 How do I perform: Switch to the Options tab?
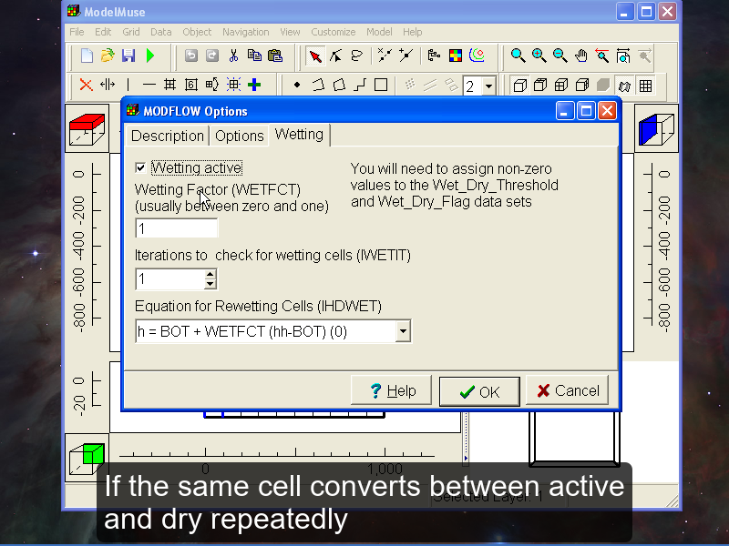tap(240, 136)
